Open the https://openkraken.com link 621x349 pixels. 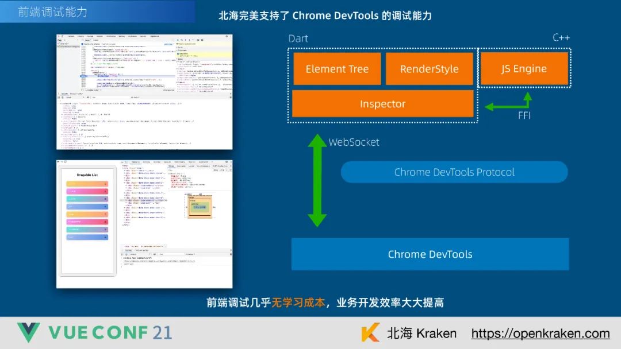point(540,334)
